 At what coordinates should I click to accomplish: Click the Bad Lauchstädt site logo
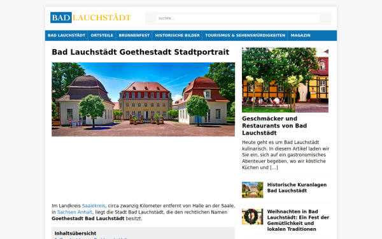(90, 18)
